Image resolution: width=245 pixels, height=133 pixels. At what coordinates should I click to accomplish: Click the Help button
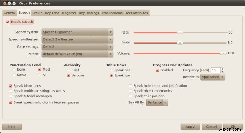[x=12, y=127]
